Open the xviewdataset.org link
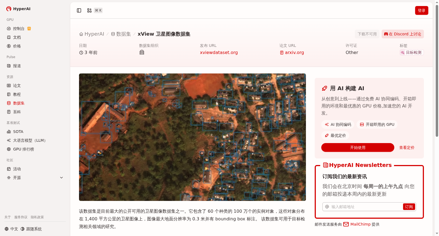This screenshot has height=236, width=439. [219, 52]
